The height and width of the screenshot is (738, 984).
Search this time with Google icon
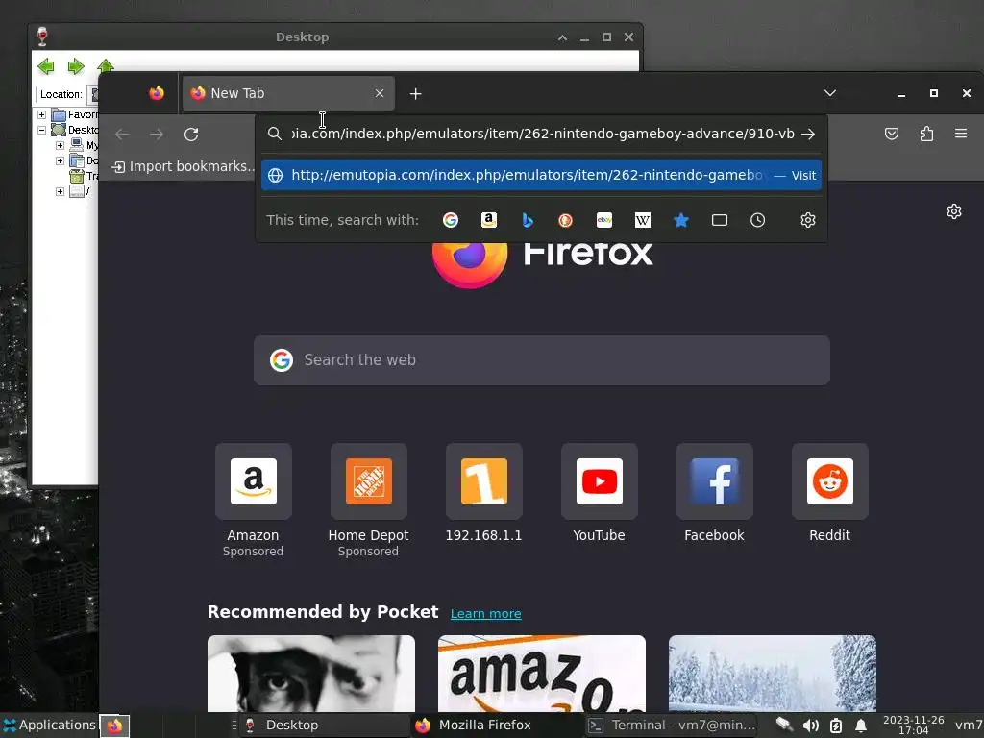(450, 220)
